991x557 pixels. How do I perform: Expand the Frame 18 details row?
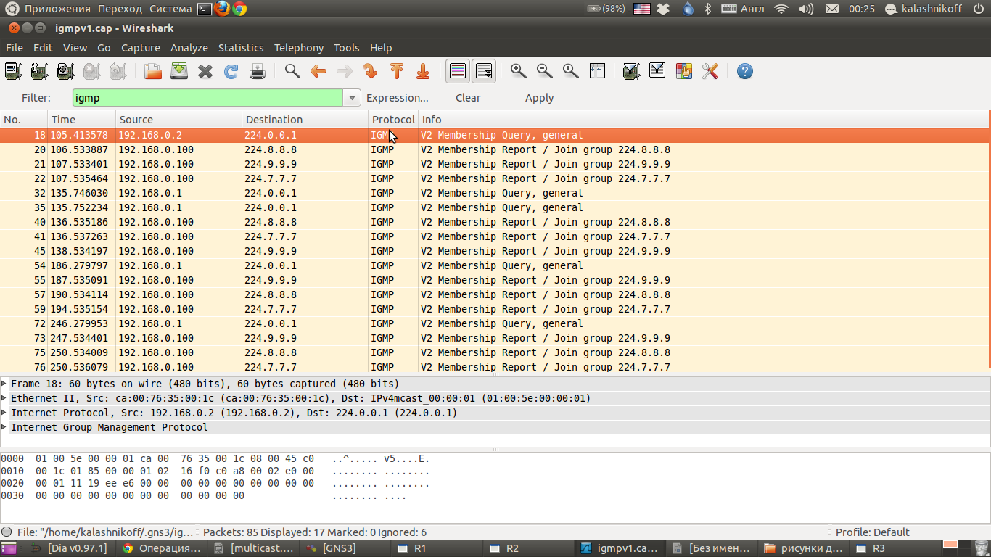coord(4,384)
